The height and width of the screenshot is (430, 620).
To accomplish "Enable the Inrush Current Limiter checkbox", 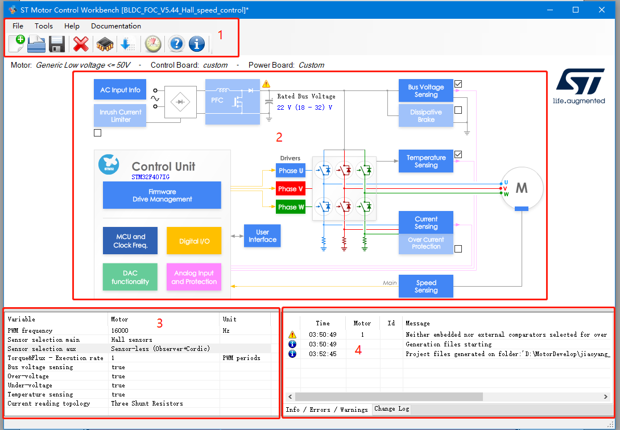I will (x=98, y=133).
